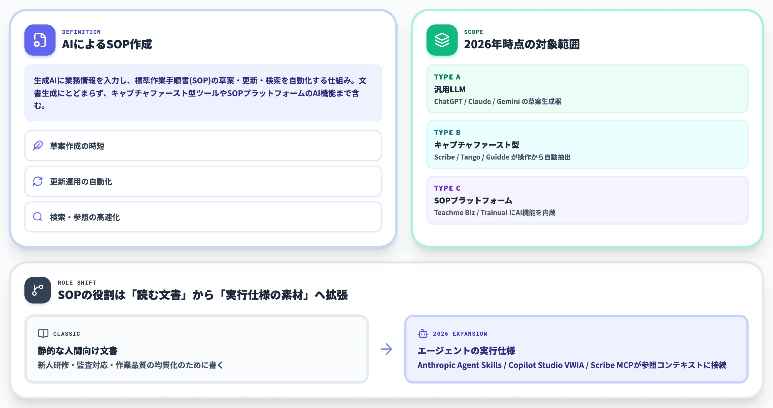Image resolution: width=773 pixels, height=408 pixels.
Task: Click the feather icon beside 草案作成の時短
Action: [38, 146]
